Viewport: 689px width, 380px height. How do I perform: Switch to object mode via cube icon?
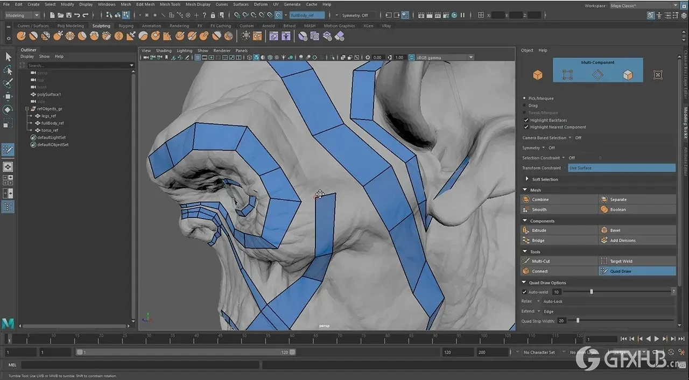tap(538, 75)
